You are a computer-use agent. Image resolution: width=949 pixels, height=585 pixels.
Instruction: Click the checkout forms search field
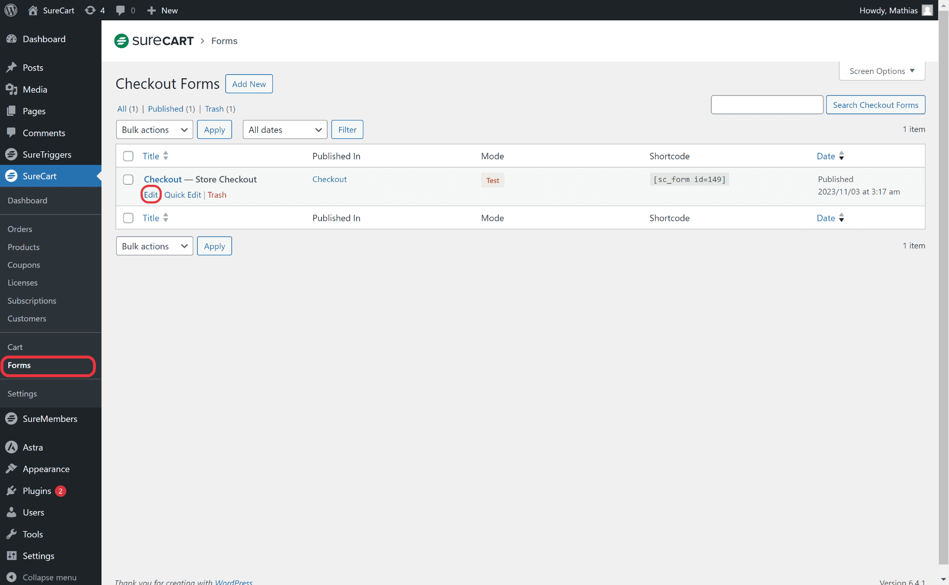767,105
